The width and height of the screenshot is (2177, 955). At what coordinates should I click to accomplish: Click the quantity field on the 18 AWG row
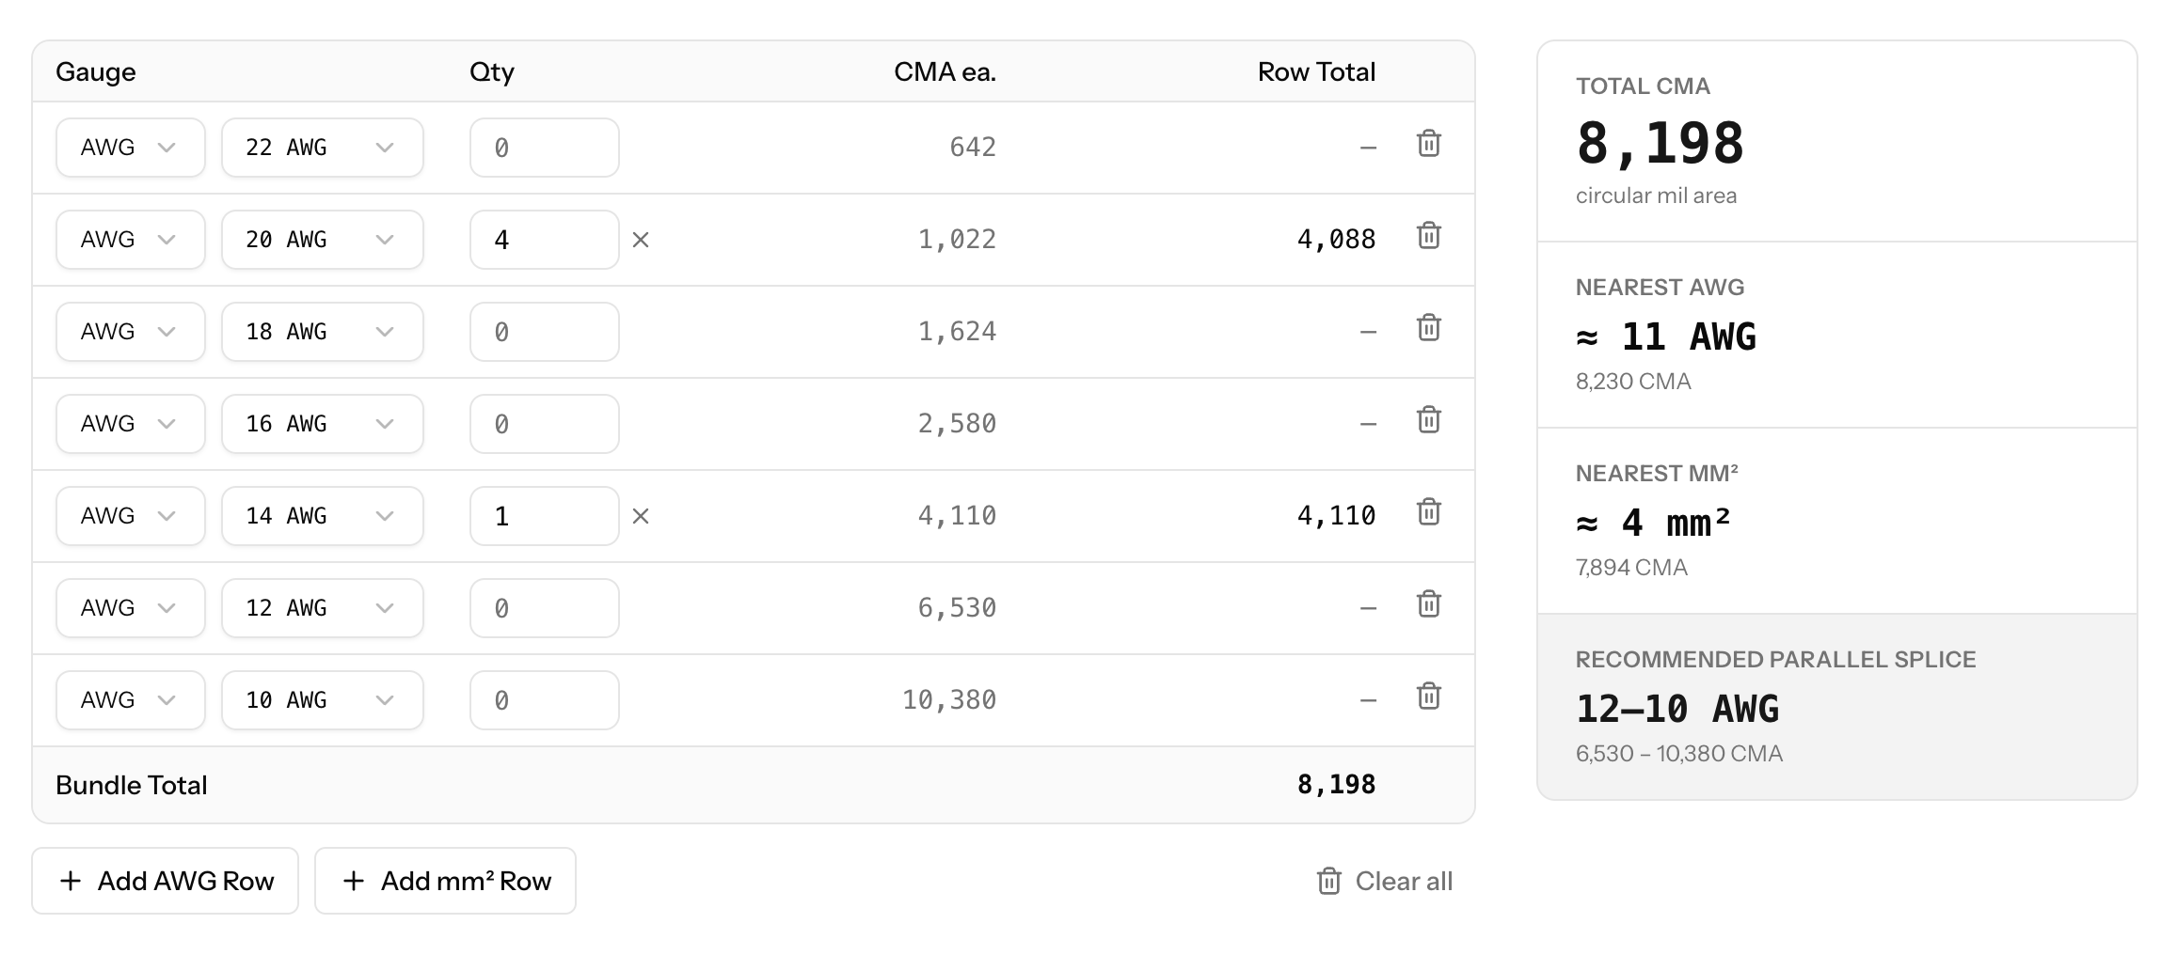click(544, 331)
